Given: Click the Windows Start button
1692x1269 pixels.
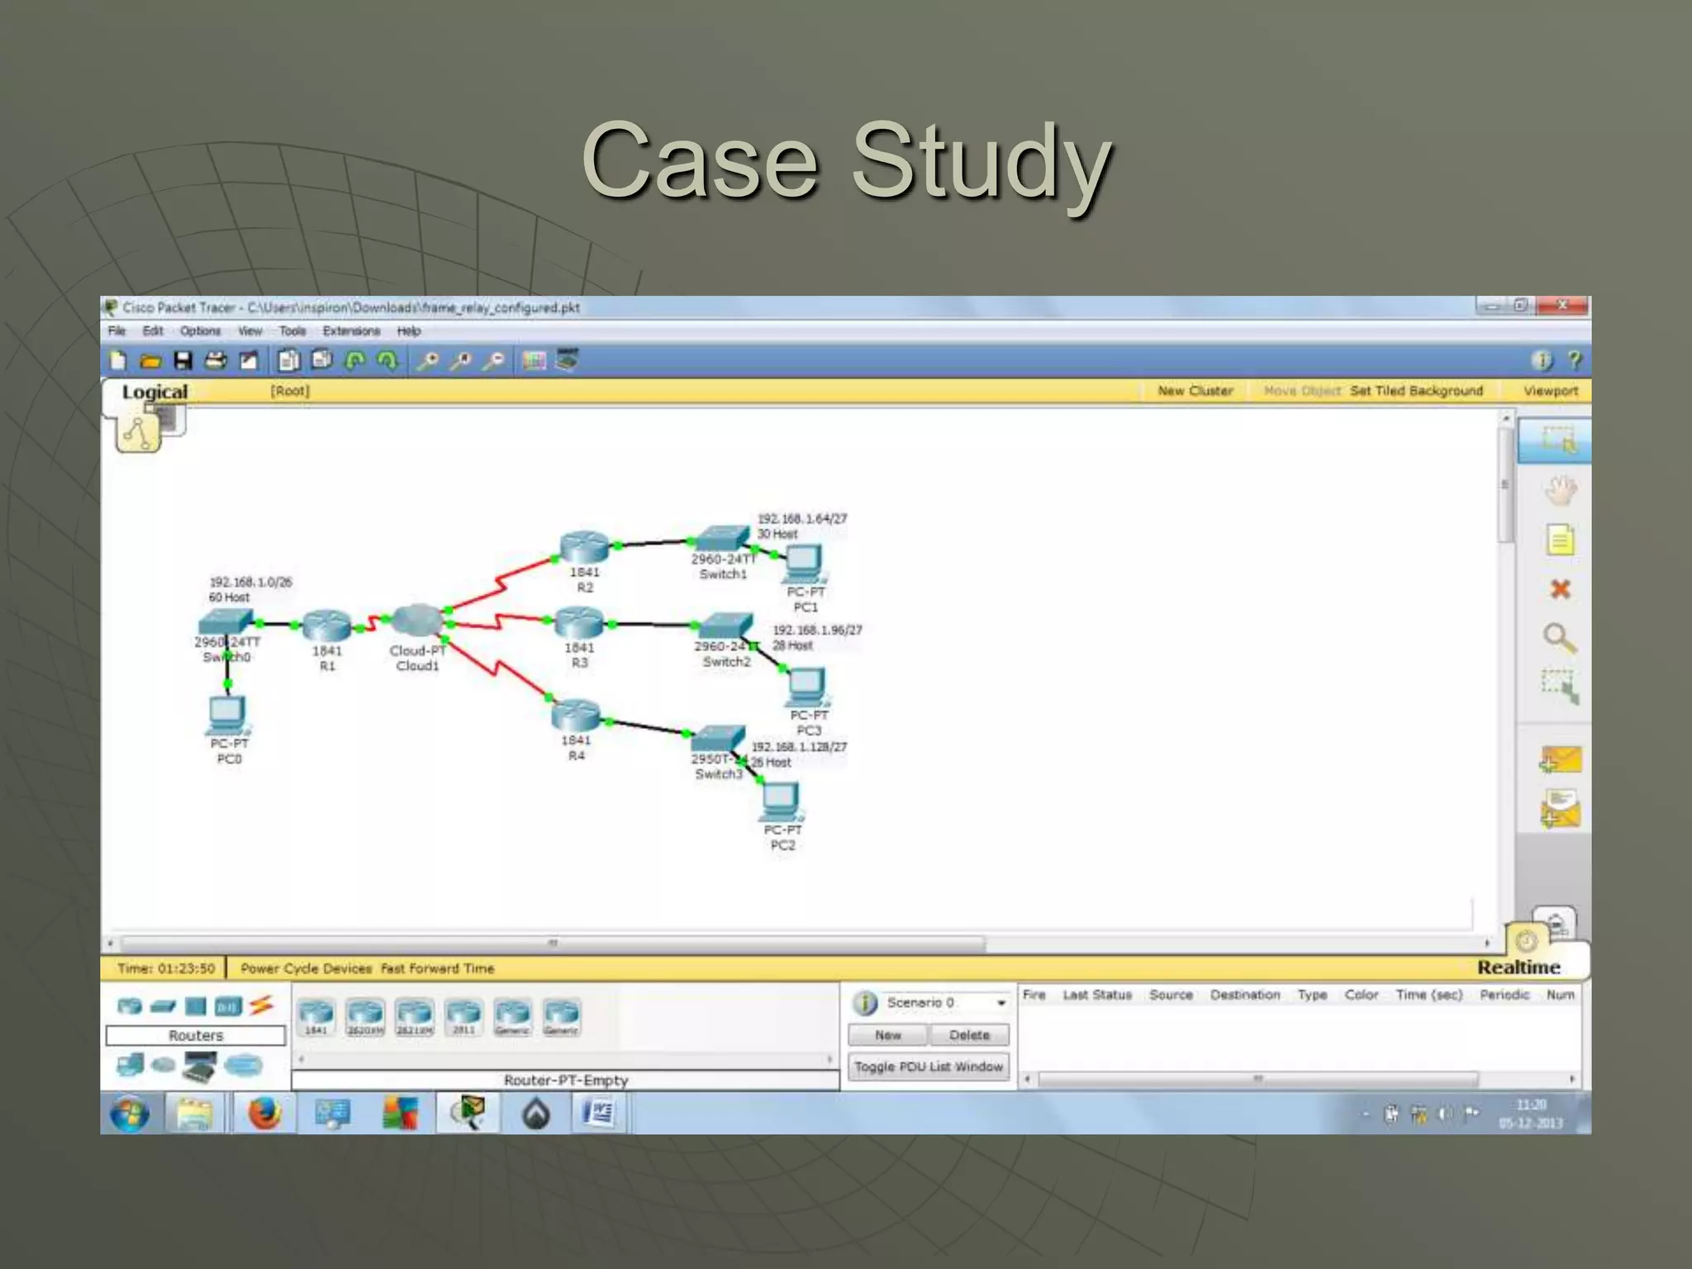Looking at the screenshot, I should [131, 1114].
